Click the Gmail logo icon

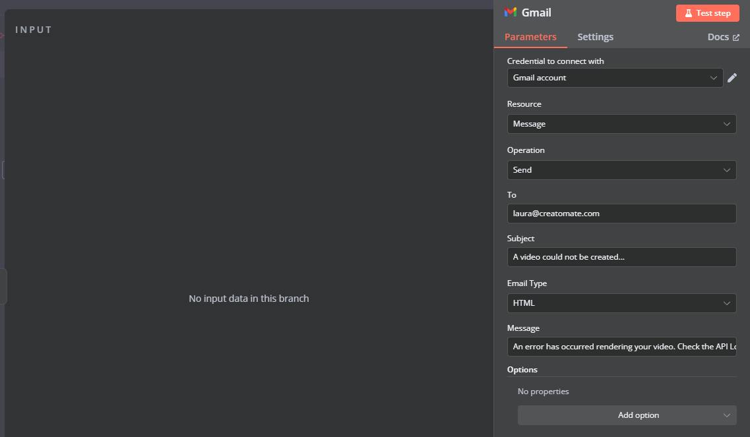510,13
